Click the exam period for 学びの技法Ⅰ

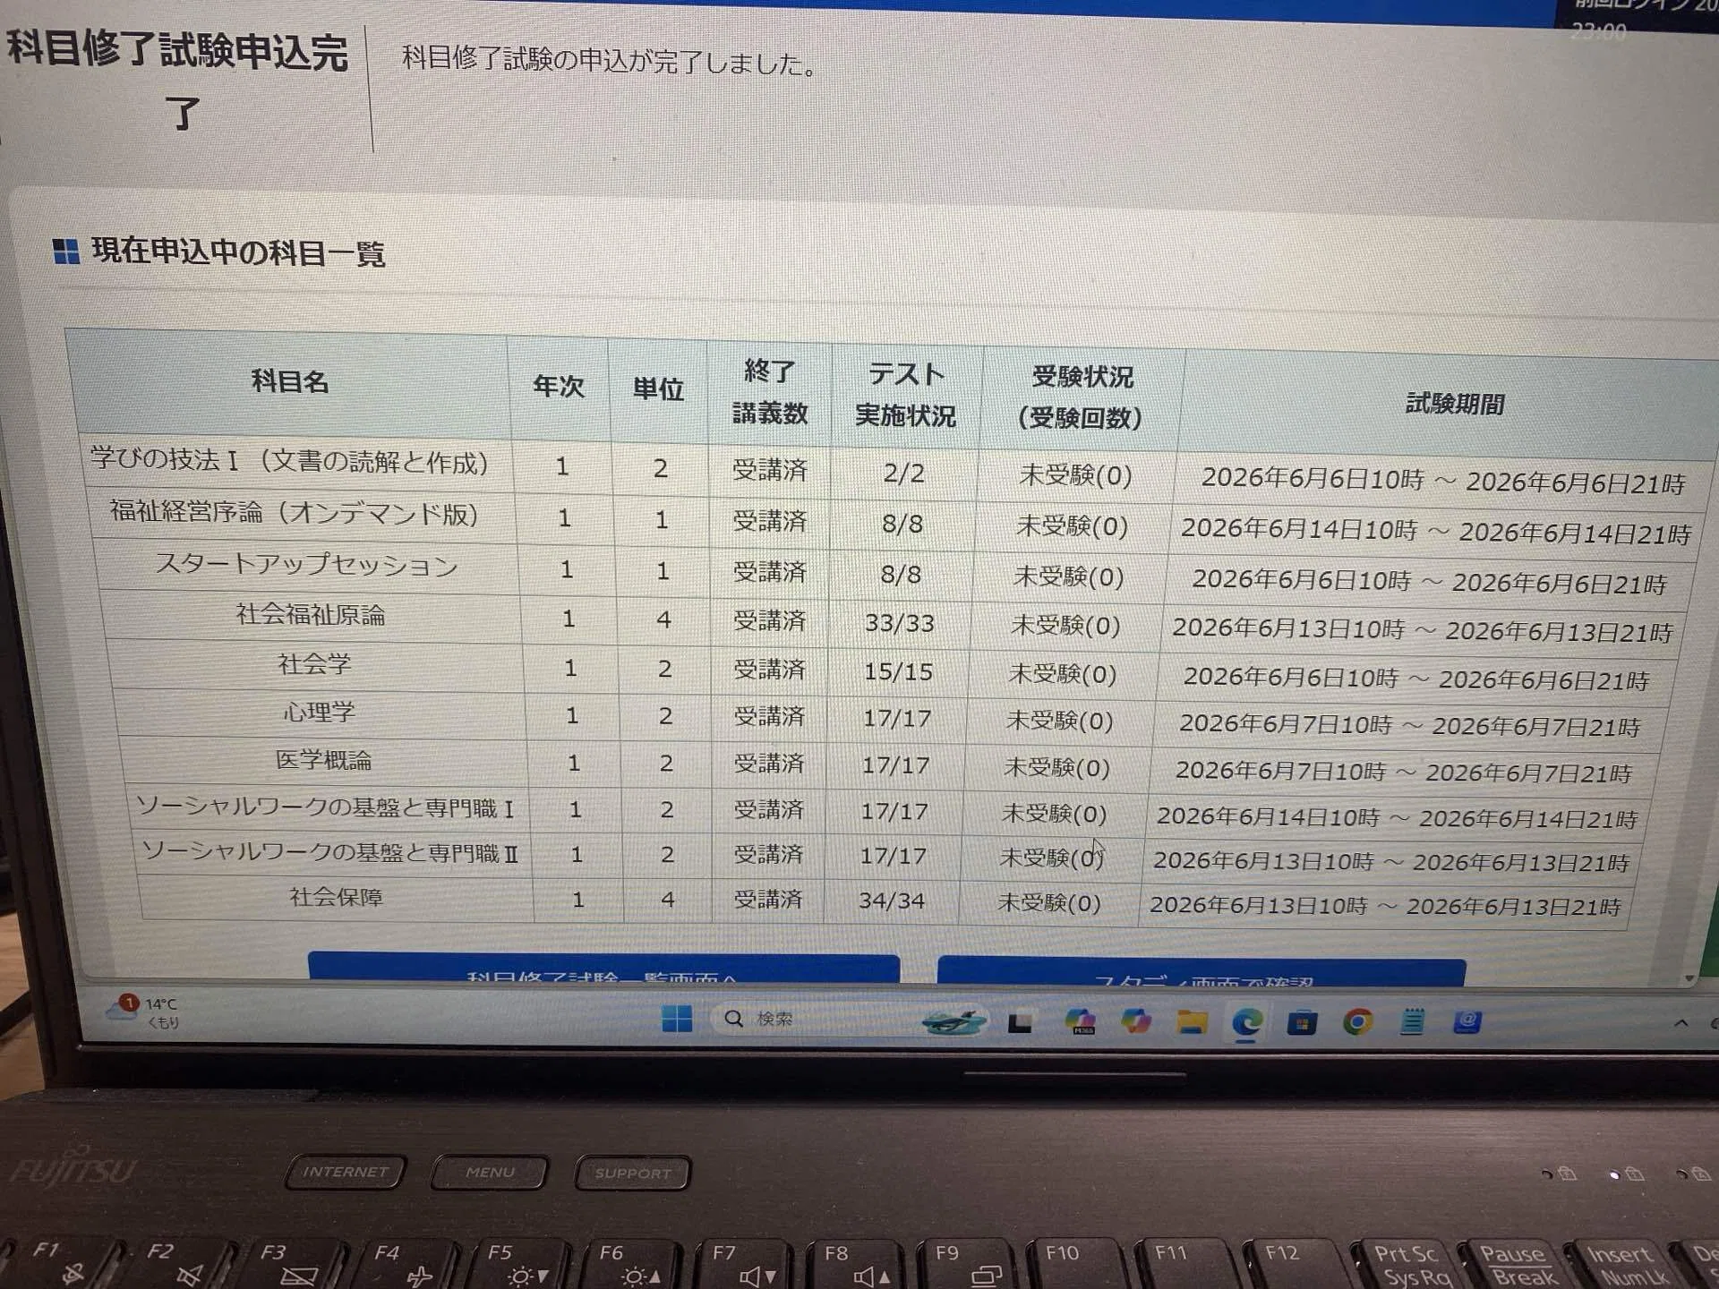pos(1442,481)
